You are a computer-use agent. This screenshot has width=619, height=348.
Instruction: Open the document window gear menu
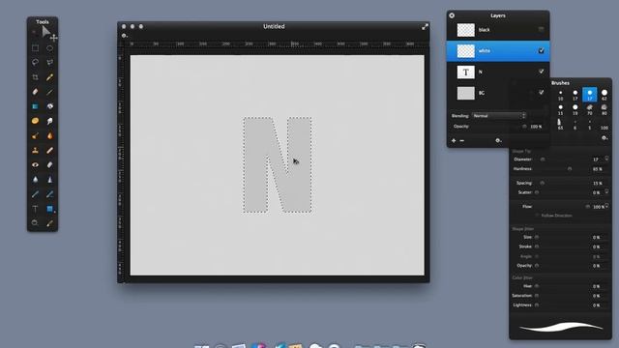pos(124,36)
